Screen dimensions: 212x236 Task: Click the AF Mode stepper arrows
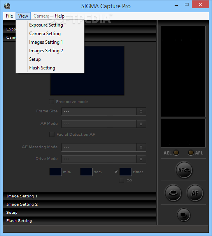[x=141, y=124]
